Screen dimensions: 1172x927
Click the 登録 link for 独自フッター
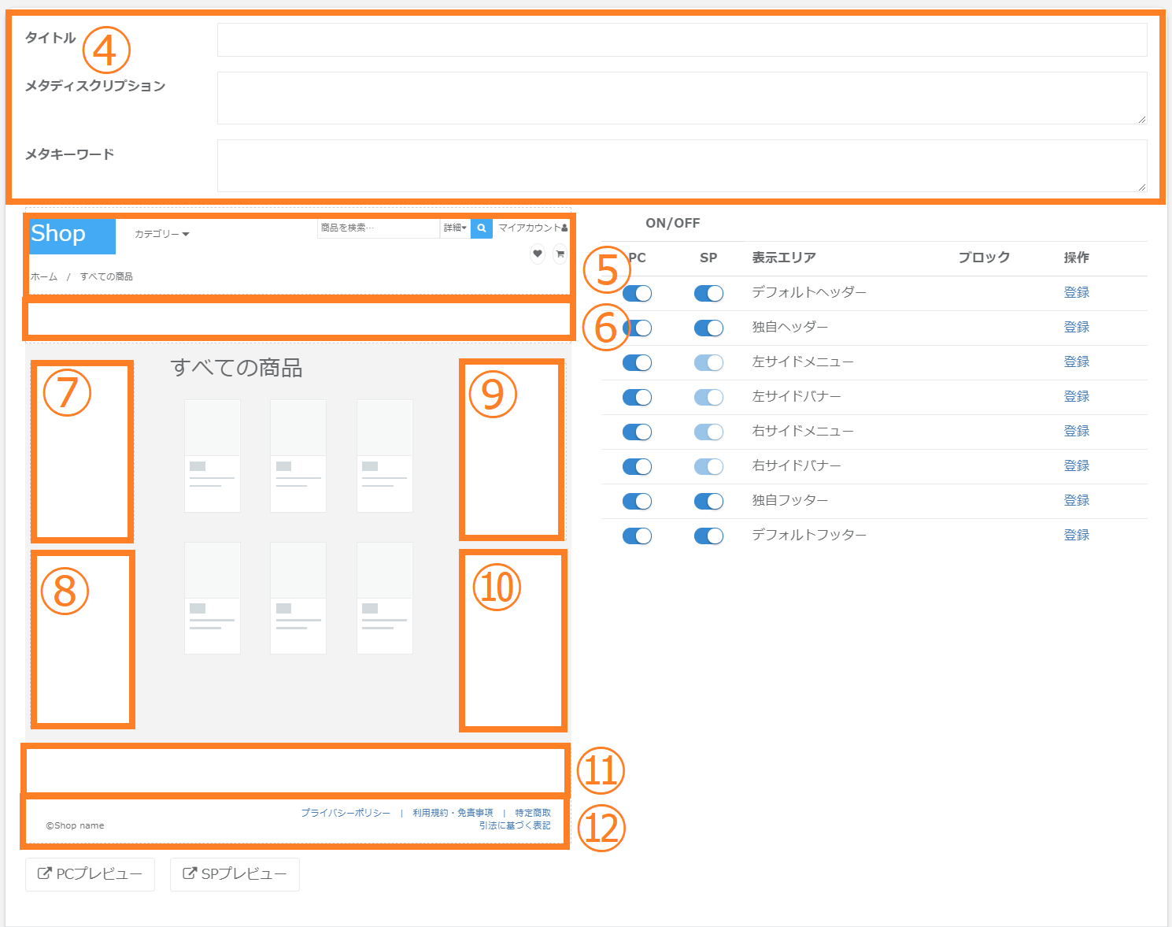[1076, 500]
